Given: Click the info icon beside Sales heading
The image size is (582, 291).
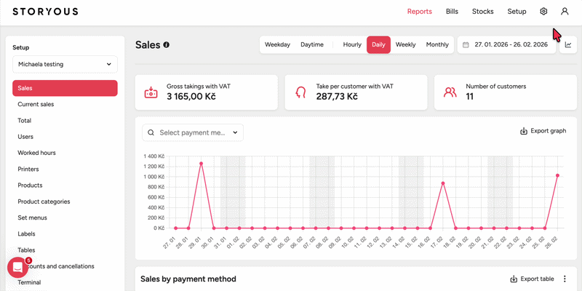Looking at the screenshot, I should pyautogui.click(x=167, y=45).
